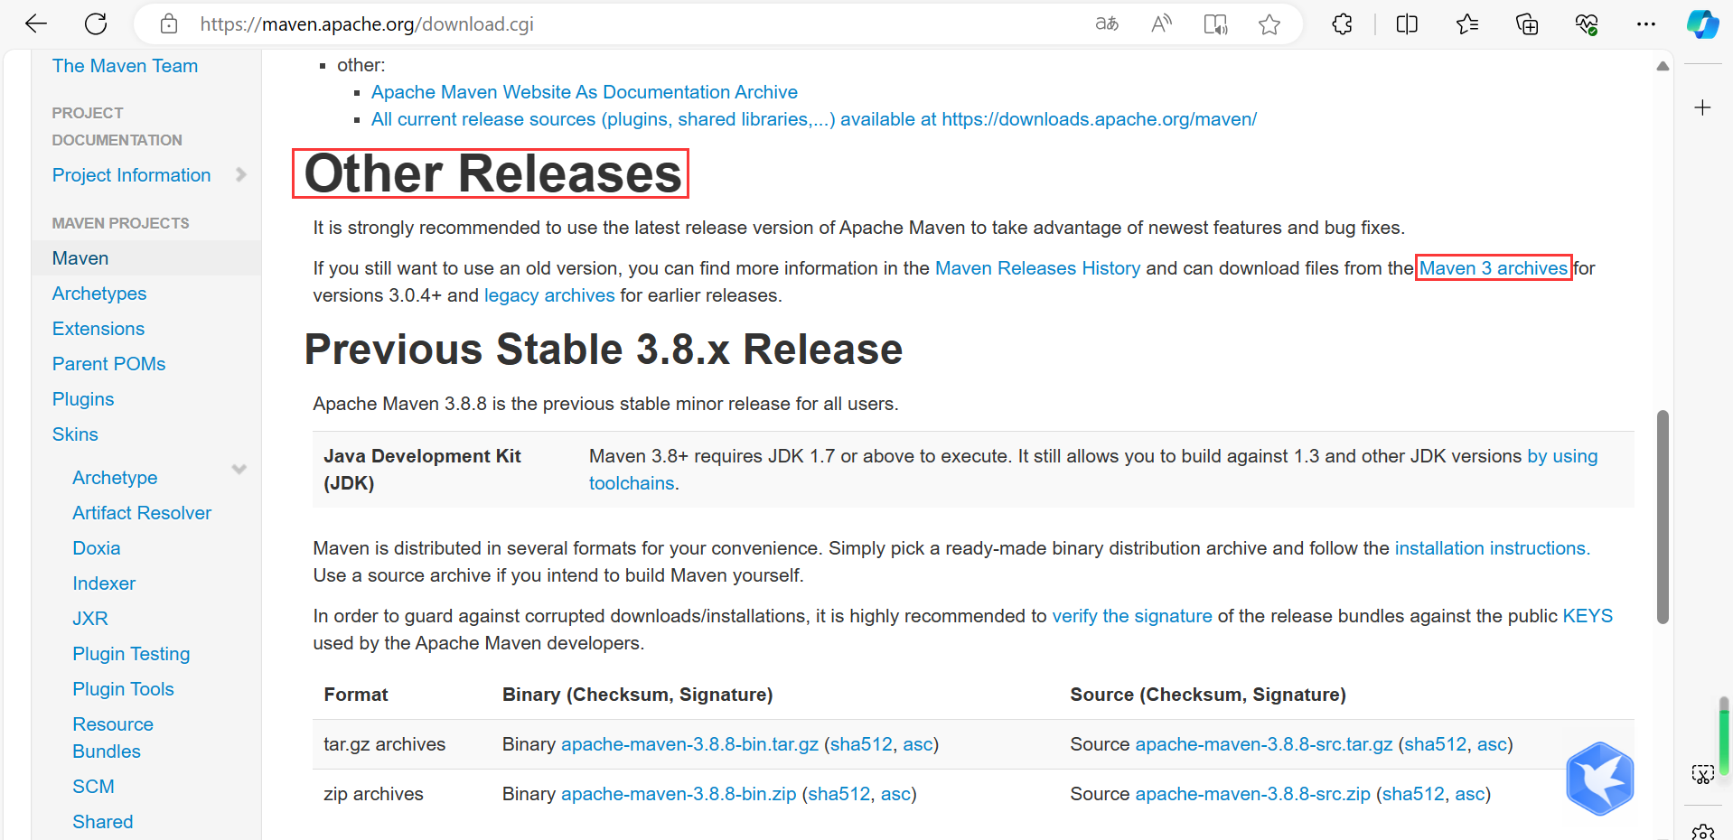Open Parent POMs sidebar item
Image resolution: width=1733 pixels, height=840 pixels.
[109, 364]
